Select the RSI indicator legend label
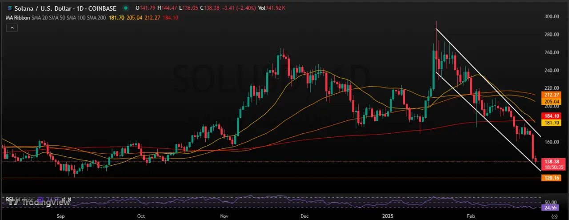 click(x=9, y=199)
